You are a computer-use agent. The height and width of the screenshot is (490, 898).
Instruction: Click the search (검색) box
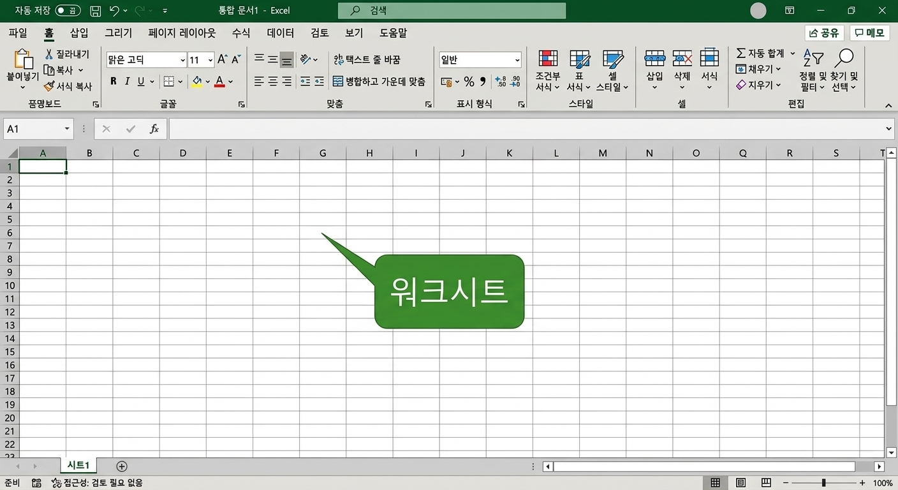click(x=452, y=11)
